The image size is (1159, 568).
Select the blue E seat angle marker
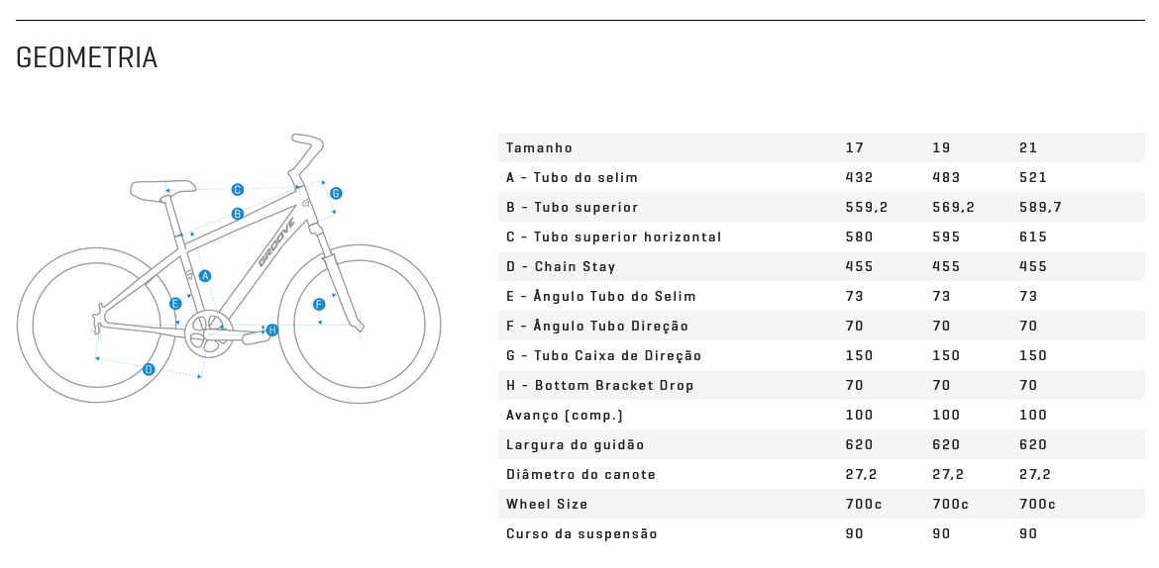pyautogui.click(x=175, y=304)
